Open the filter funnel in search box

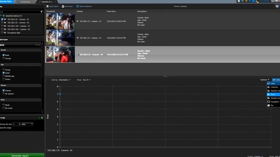point(42,12)
